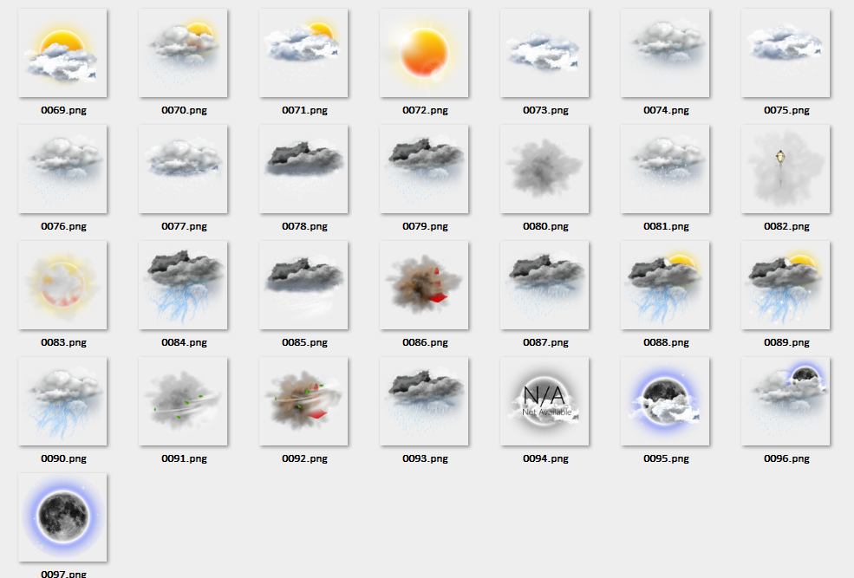
Task: Select the 0079.png dark rain cloud thumbnail
Action: pos(424,169)
